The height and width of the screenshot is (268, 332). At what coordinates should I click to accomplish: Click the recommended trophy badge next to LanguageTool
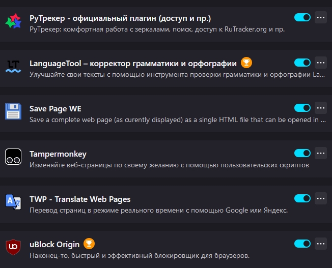point(246,63)
